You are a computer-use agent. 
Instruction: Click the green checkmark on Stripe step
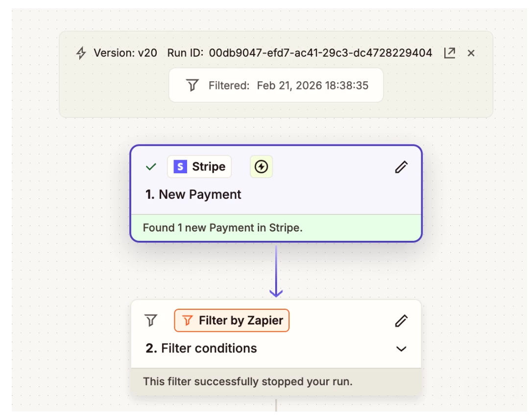coord(151,166)
